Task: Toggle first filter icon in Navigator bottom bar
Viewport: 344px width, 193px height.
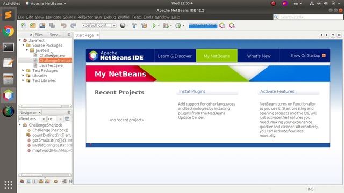Action: (x=22, y=181)
